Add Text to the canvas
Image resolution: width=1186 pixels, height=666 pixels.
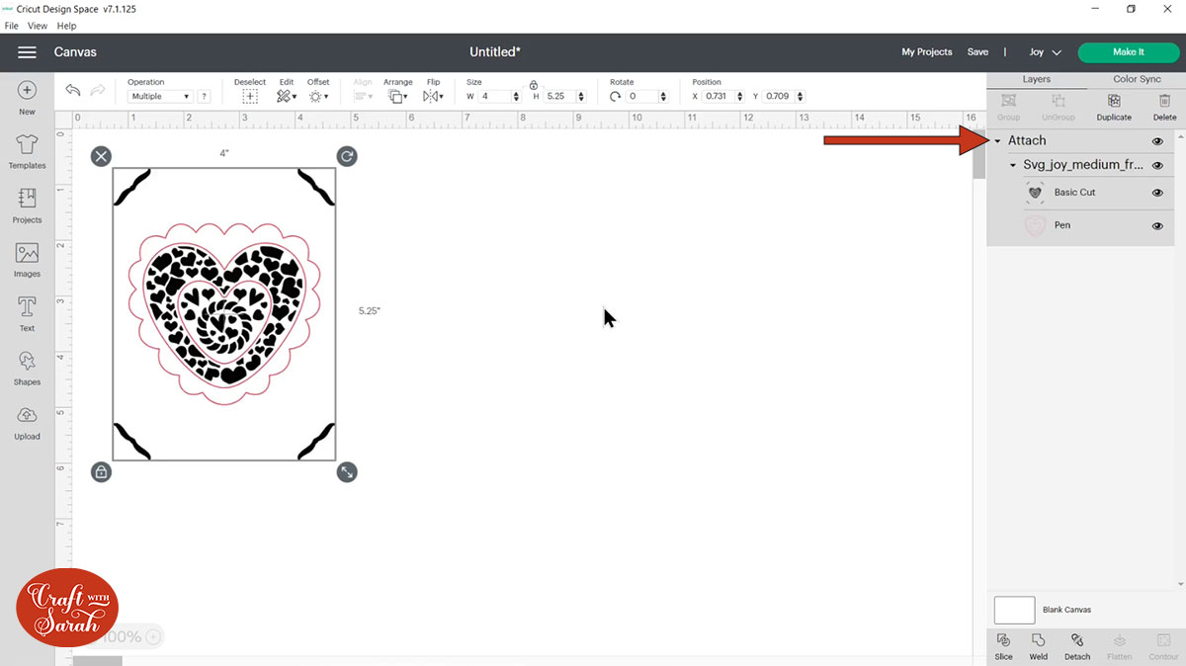tap(27, 313)
